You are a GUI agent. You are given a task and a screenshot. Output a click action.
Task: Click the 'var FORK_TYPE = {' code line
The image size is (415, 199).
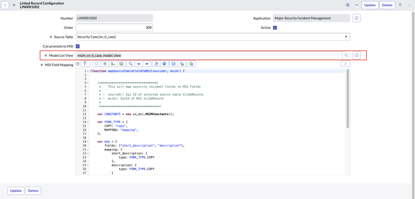coord(113,122)
